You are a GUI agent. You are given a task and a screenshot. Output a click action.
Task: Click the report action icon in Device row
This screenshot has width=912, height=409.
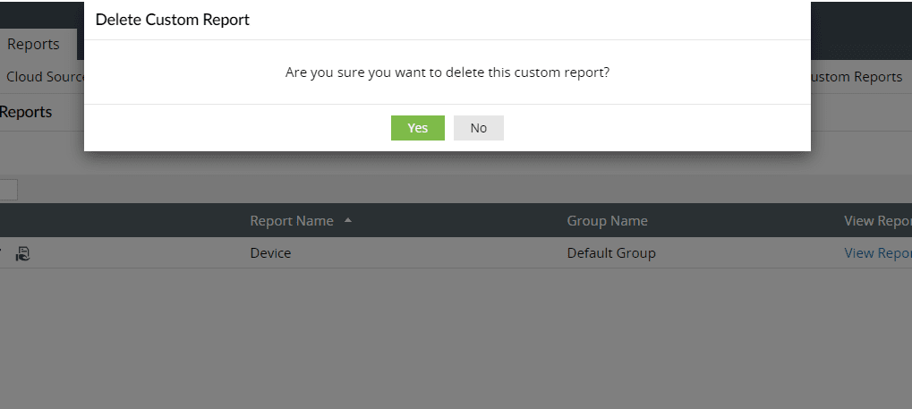[23, 253]
